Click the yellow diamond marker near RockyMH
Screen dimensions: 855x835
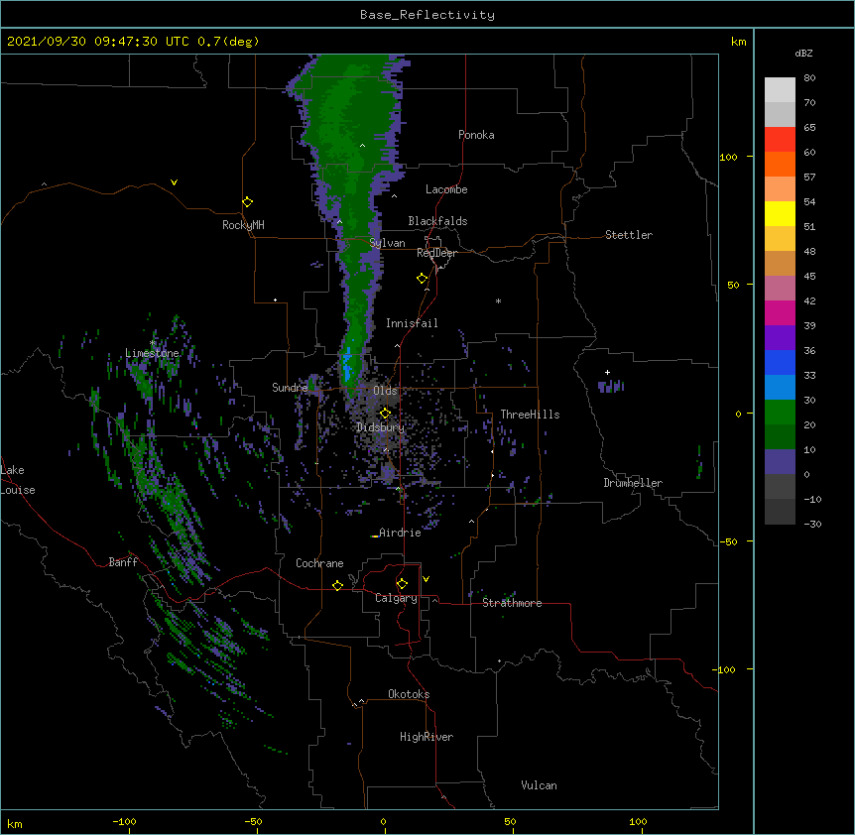point(247,202)
